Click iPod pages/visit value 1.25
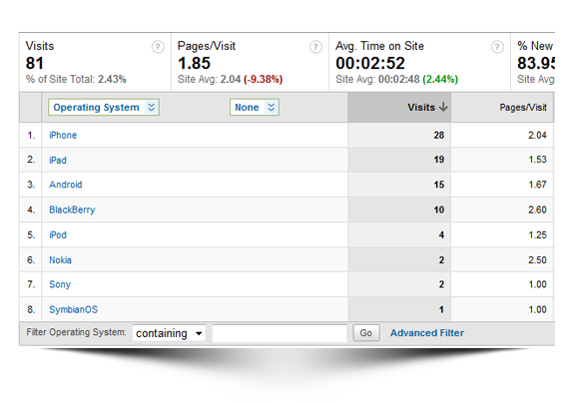 point(537,234)
